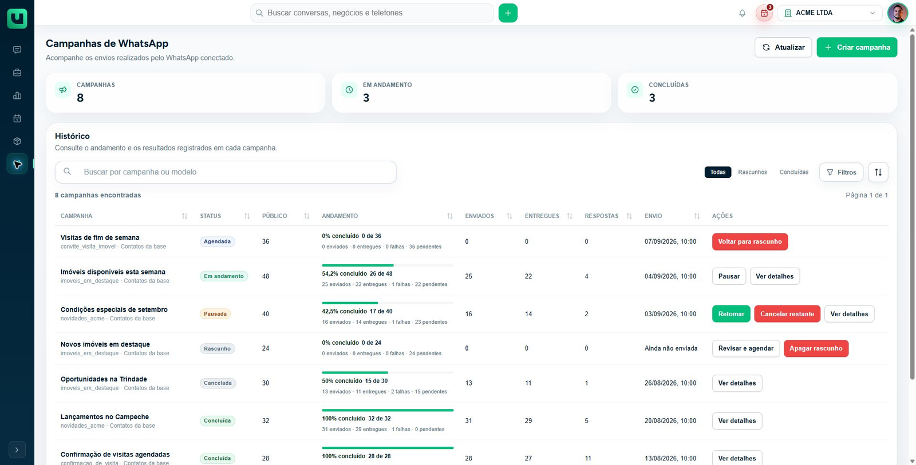Viewport: 916px width, 465px height.
Task: Click the global search field at top
Action: click(x=372, y=13)
